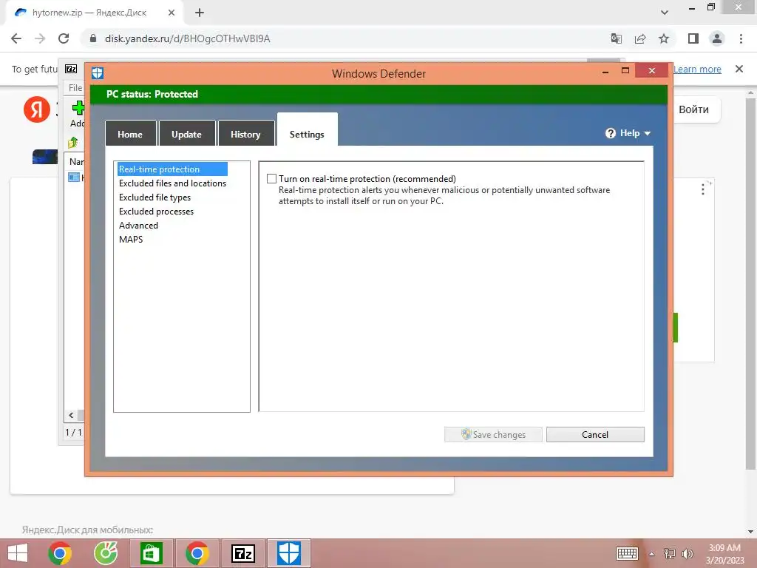Click the share page icon in address bar

(640, 38)
